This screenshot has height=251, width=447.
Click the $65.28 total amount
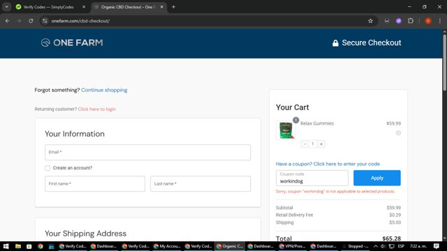391,238
